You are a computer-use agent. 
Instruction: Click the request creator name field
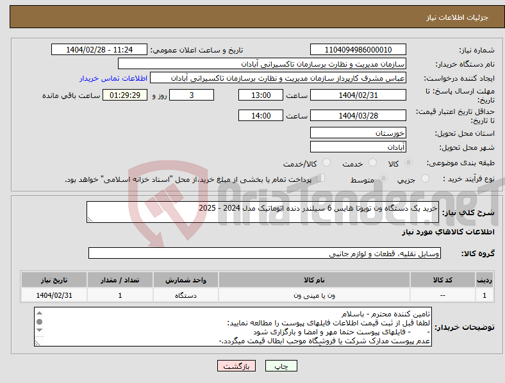(278, 78)
